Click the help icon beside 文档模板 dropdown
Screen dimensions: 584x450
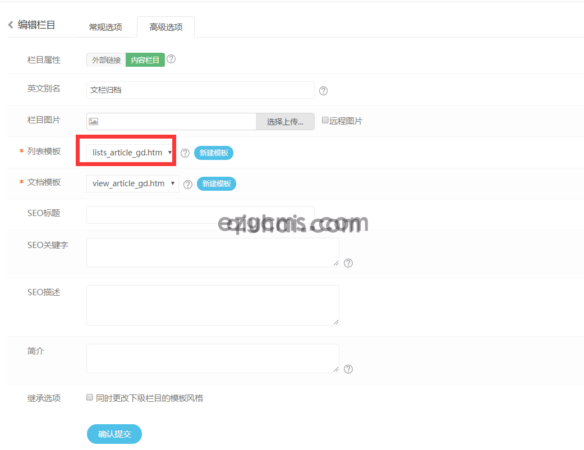(x=187, y=183)
